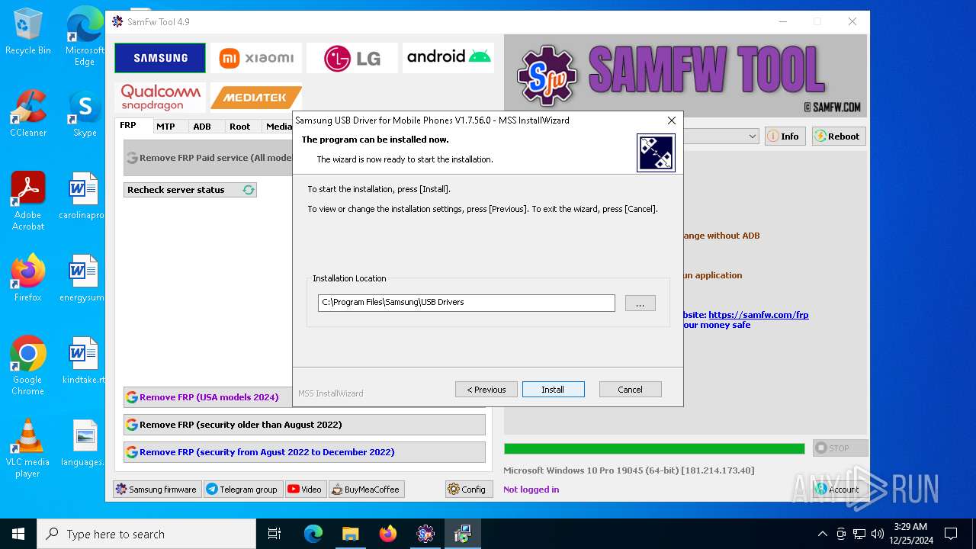Select the MediaTek brand button

[x=256, y=98]
